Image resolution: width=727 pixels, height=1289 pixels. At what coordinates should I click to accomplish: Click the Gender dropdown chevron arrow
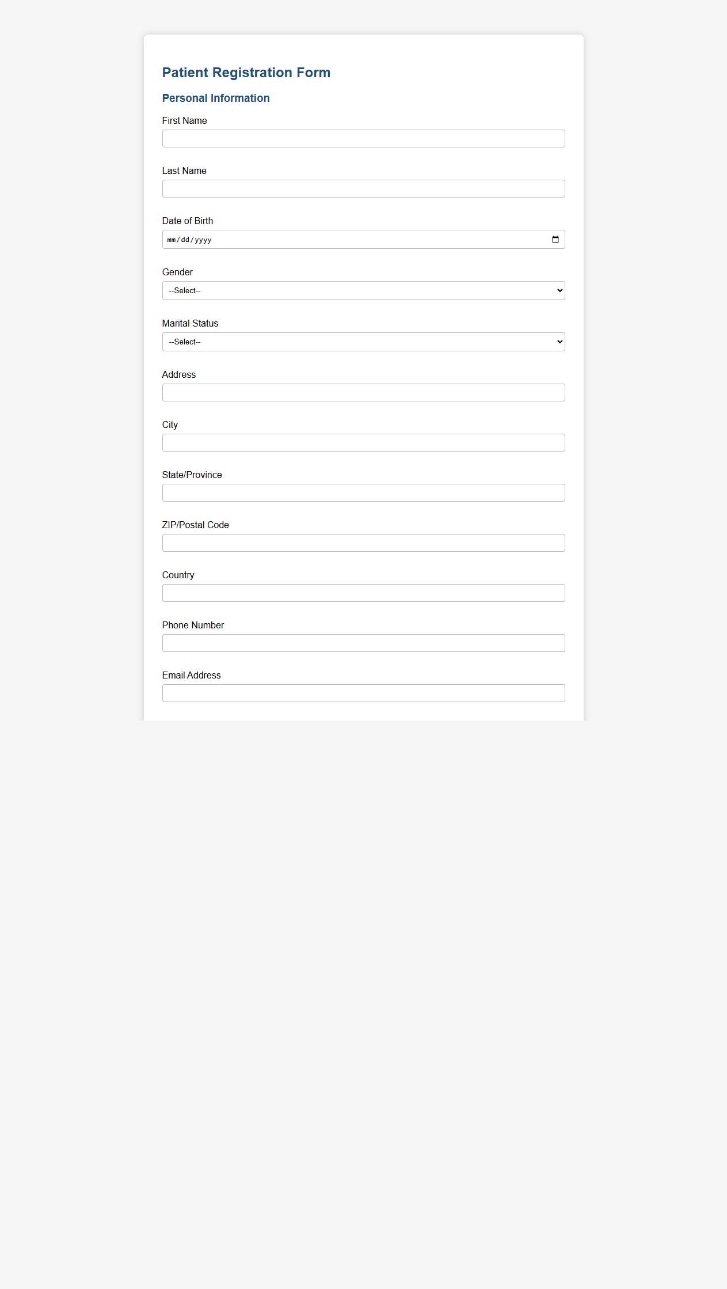(558, 290)
